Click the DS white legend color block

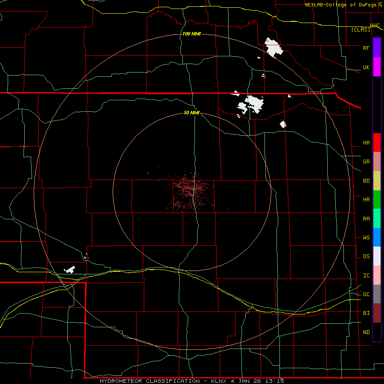coord(377,256)
